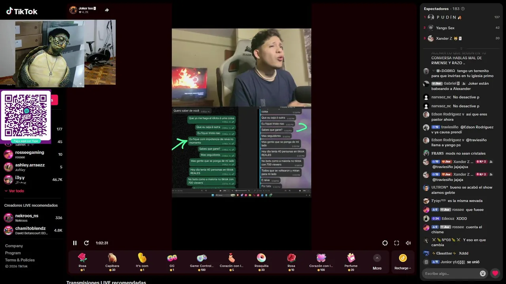This screenshot has height=284, width=506.
Task: Click ULTRON chat message author
Action: [440, 187]
